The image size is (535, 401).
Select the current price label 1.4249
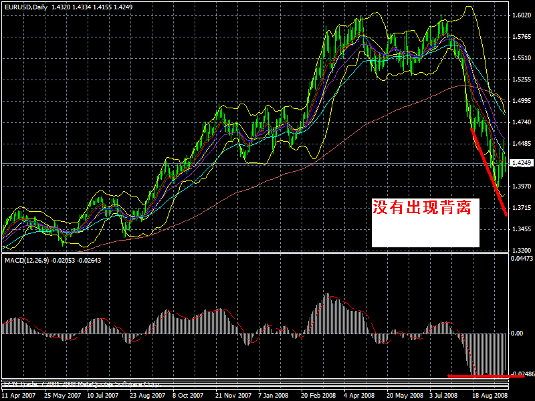click(x=522, y=163)
